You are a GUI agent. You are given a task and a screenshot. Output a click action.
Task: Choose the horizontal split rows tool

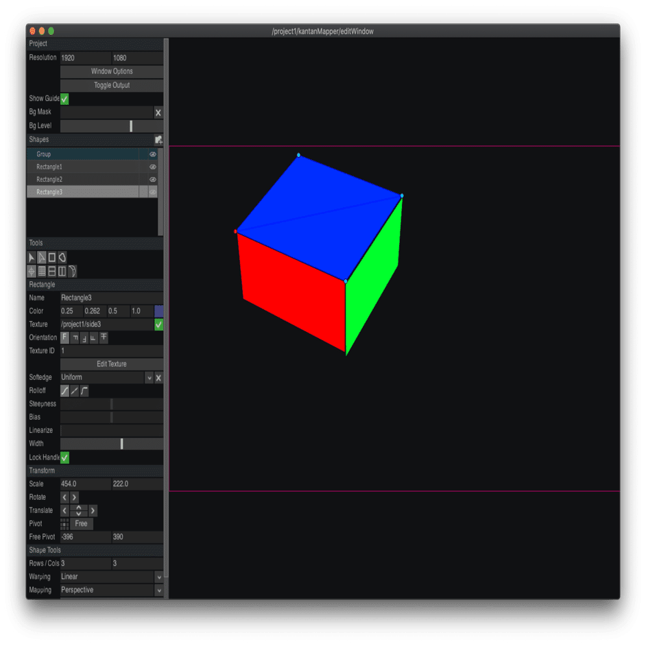click(x=52, y=271)
